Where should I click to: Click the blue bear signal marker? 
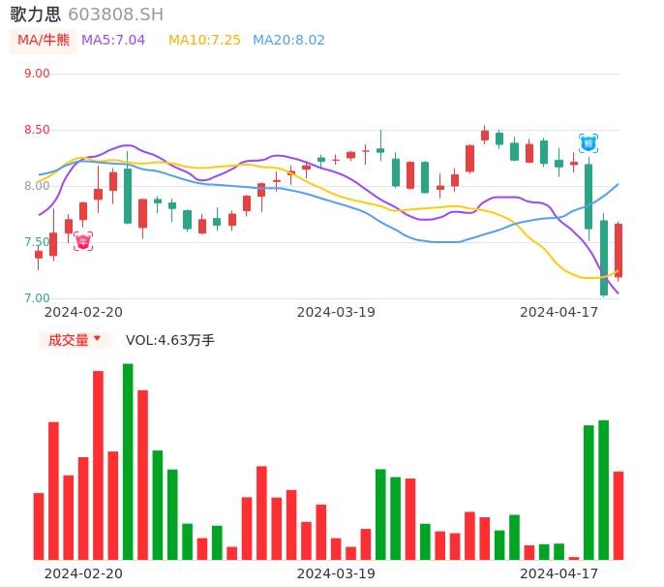(588, 142)
